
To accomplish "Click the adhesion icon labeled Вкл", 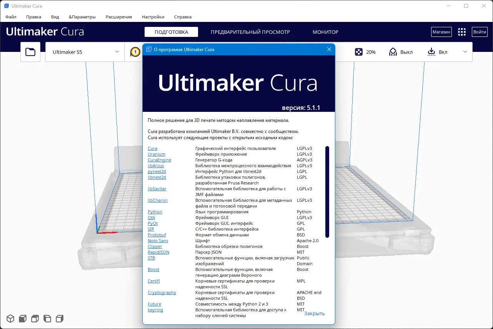I will 431,52.
